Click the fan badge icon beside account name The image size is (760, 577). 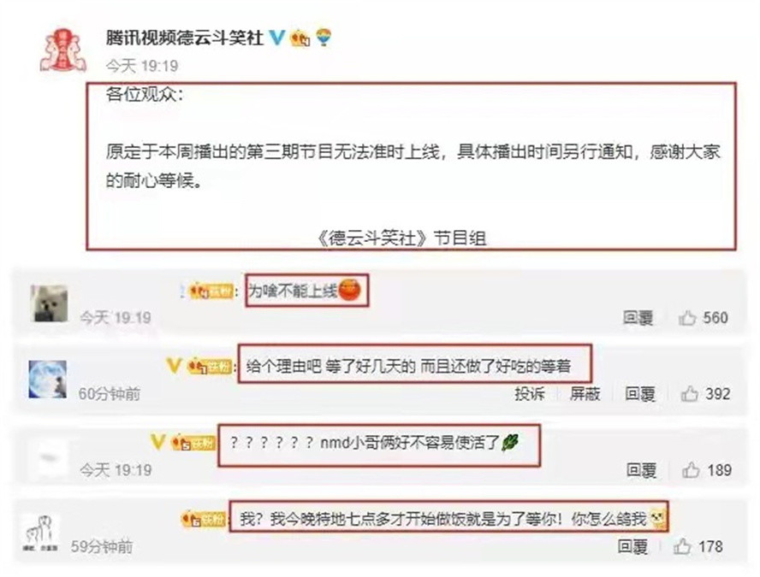[300, 38]
